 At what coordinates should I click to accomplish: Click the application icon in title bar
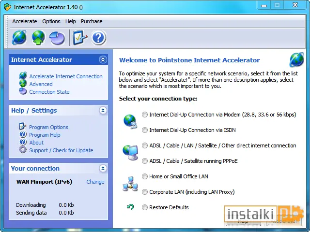tap(7, 7)
